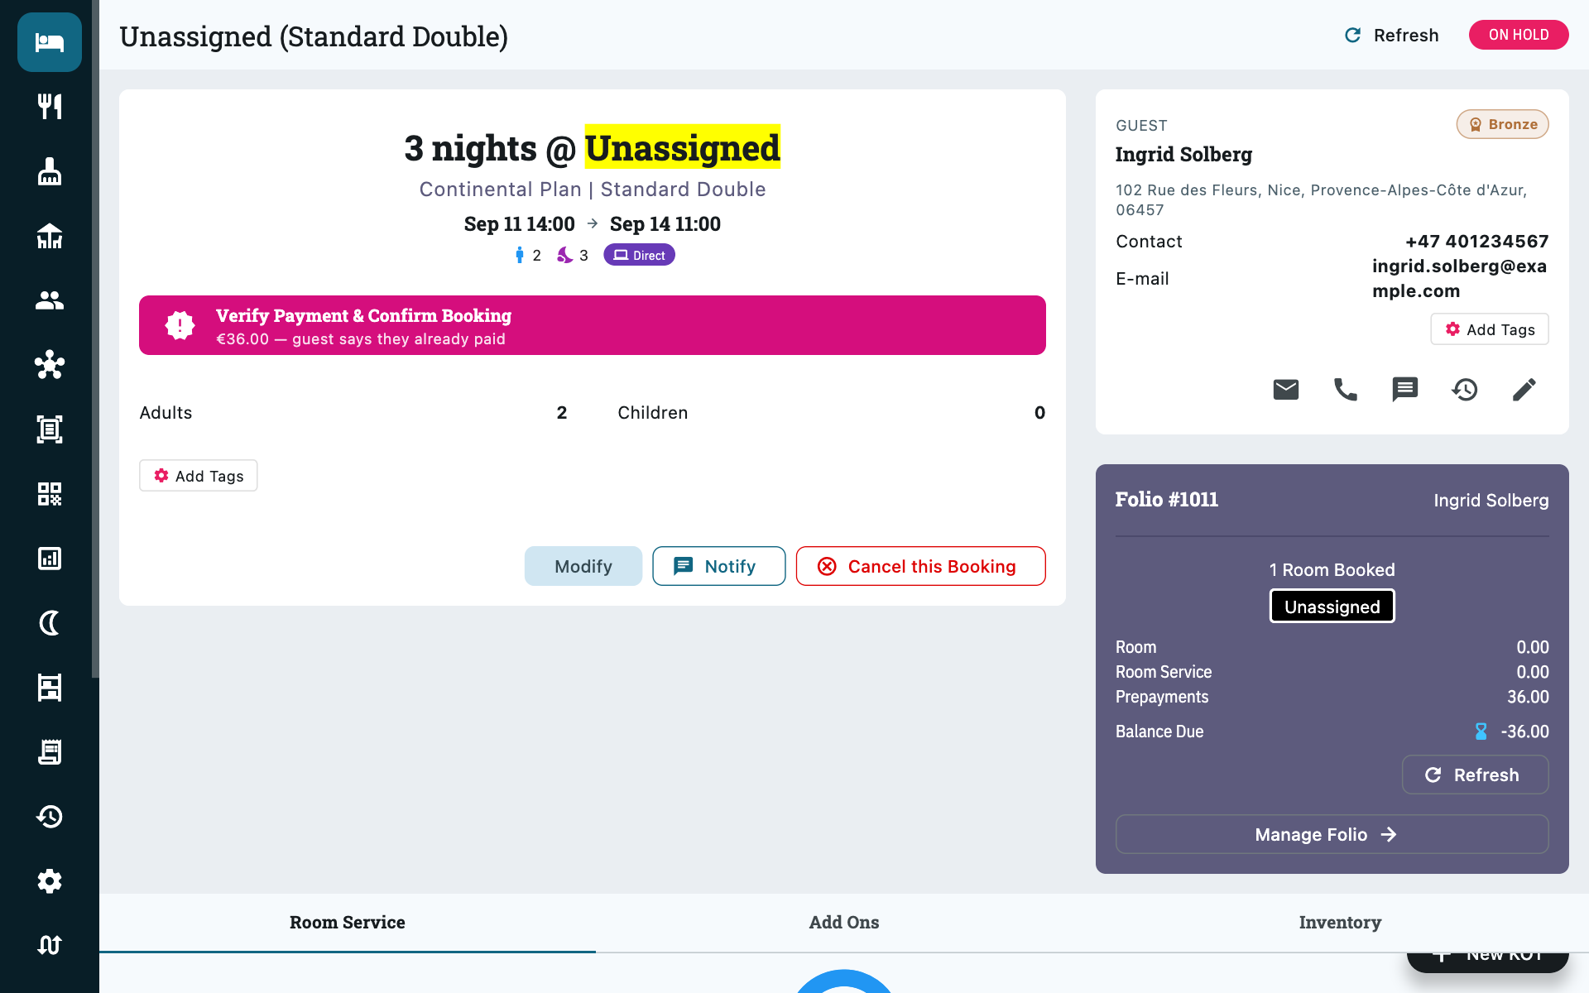Open the reports chart sidebar icon
Screen dimensions: 1589x993
(50, 559)
